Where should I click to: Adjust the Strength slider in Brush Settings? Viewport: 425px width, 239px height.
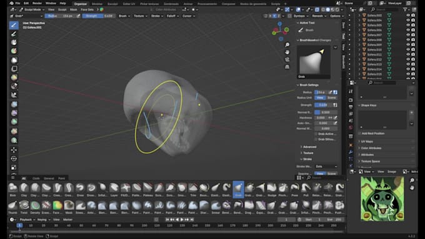coord(323,105)
